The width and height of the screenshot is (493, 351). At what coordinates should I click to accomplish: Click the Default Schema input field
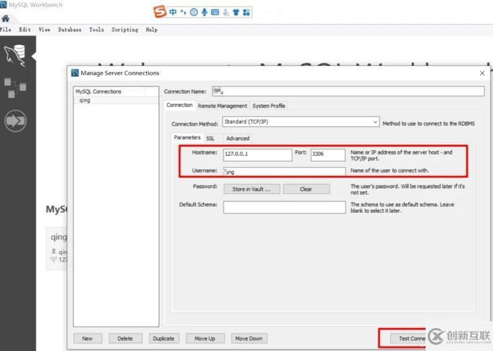(284, 208)
